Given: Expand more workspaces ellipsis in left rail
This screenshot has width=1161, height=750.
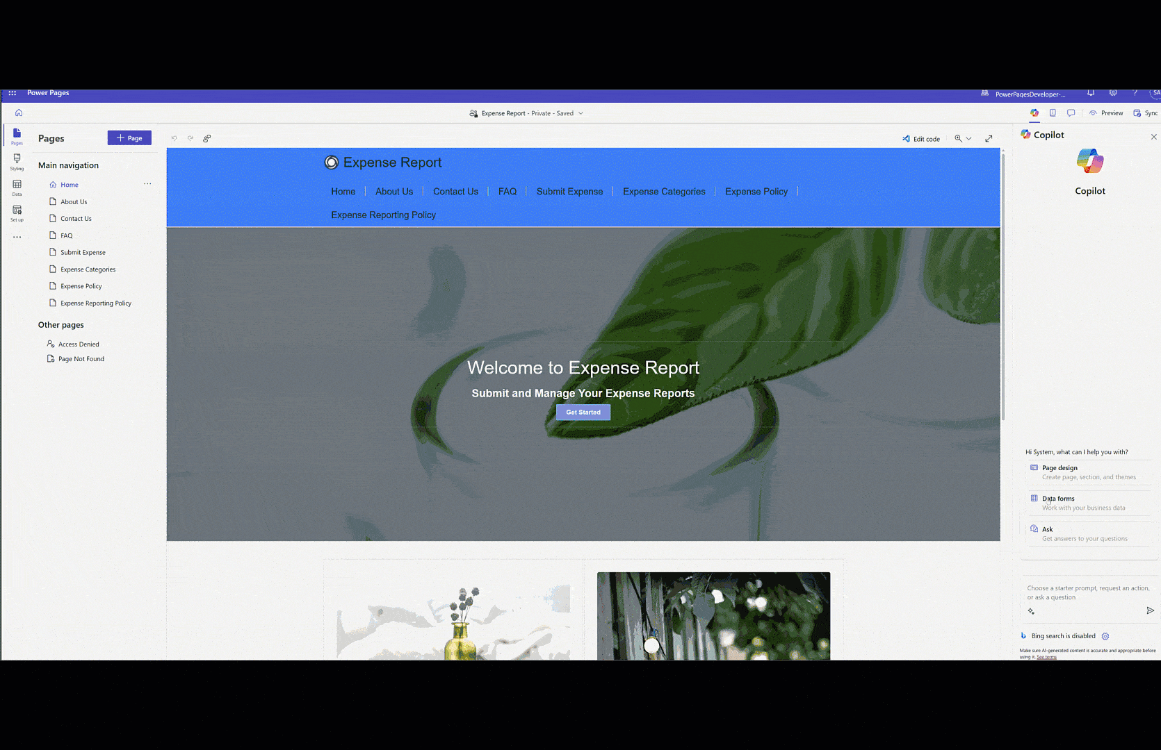Looking at the screenshot, I should (x=17, y=237).
